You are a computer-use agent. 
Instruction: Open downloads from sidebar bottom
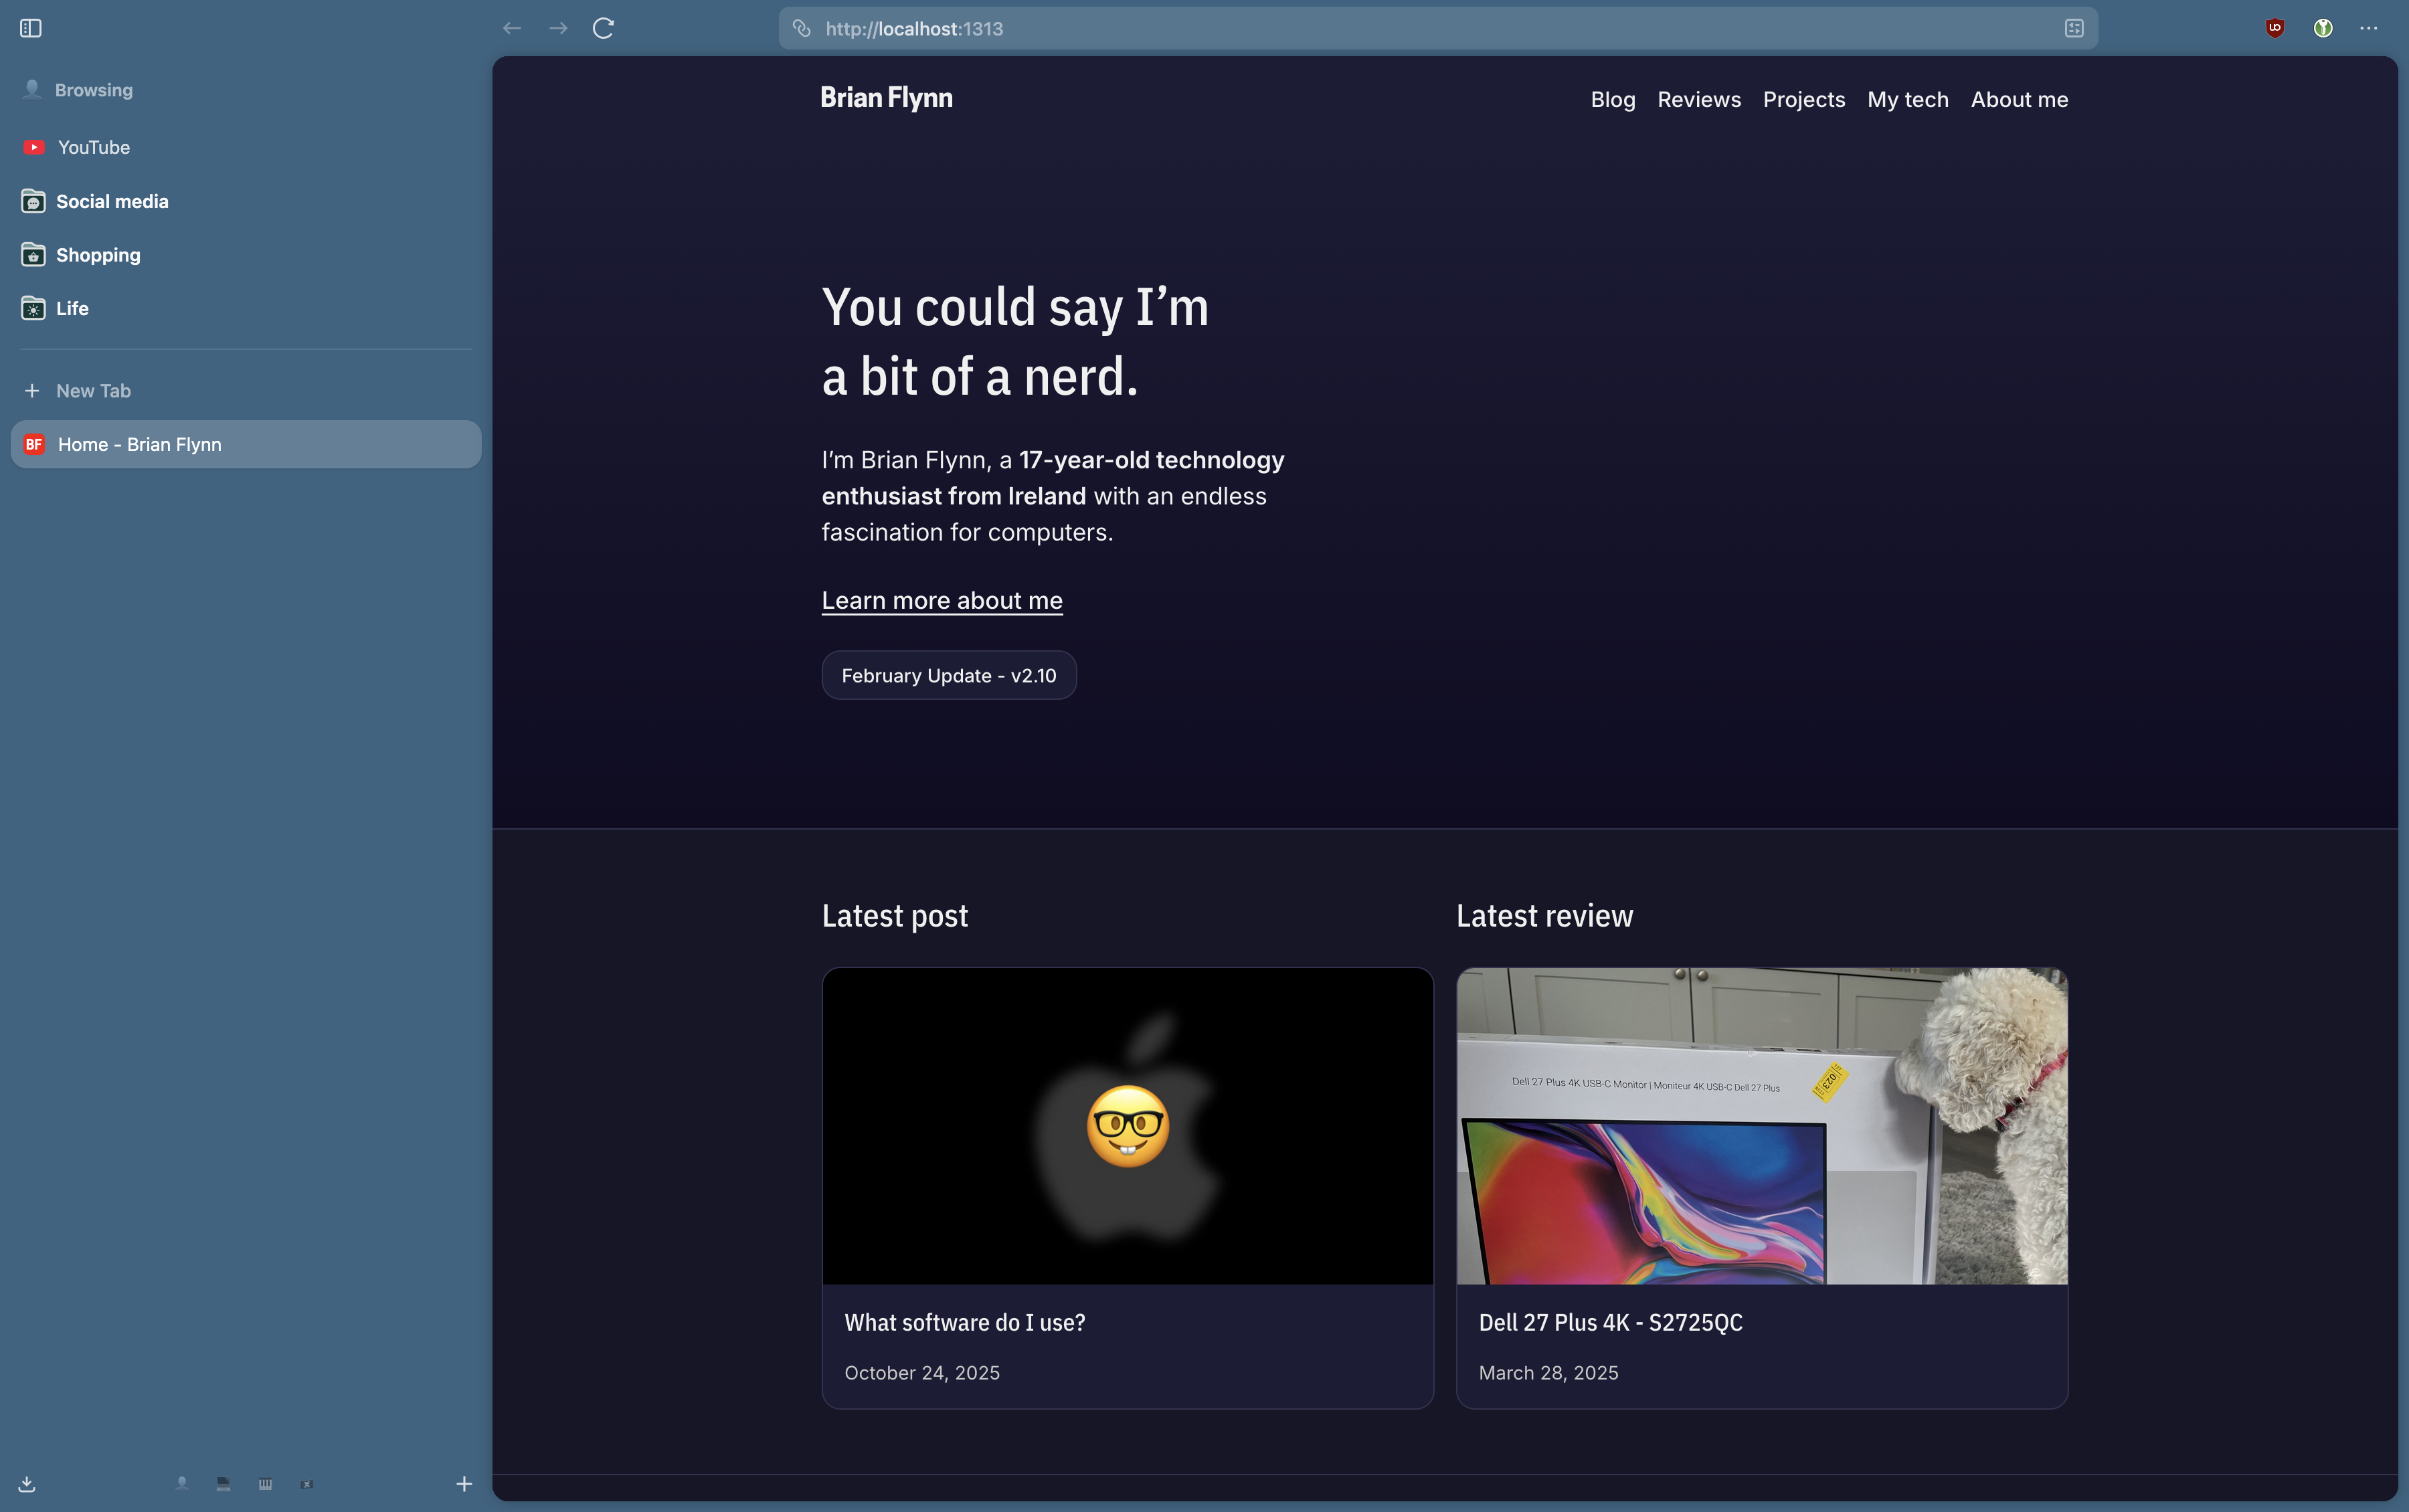click(27, 1484)
